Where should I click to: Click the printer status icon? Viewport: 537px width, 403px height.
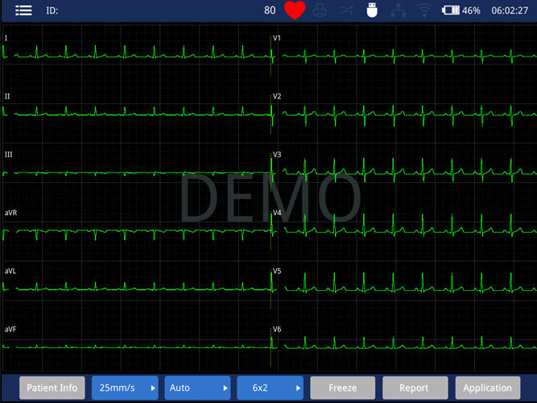click(x=320, y=10)
